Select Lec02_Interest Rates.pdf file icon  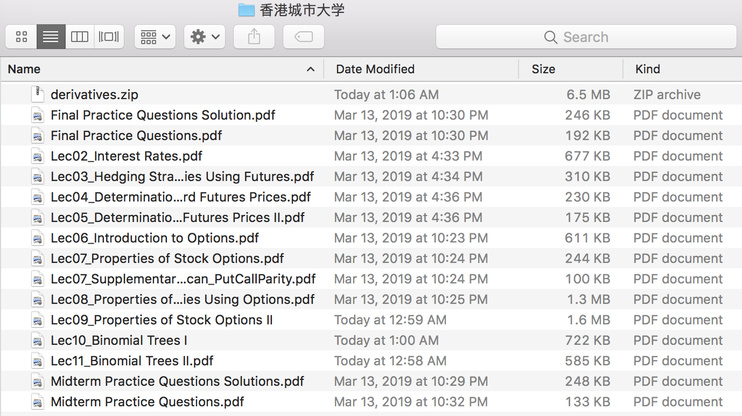(37, 156)
